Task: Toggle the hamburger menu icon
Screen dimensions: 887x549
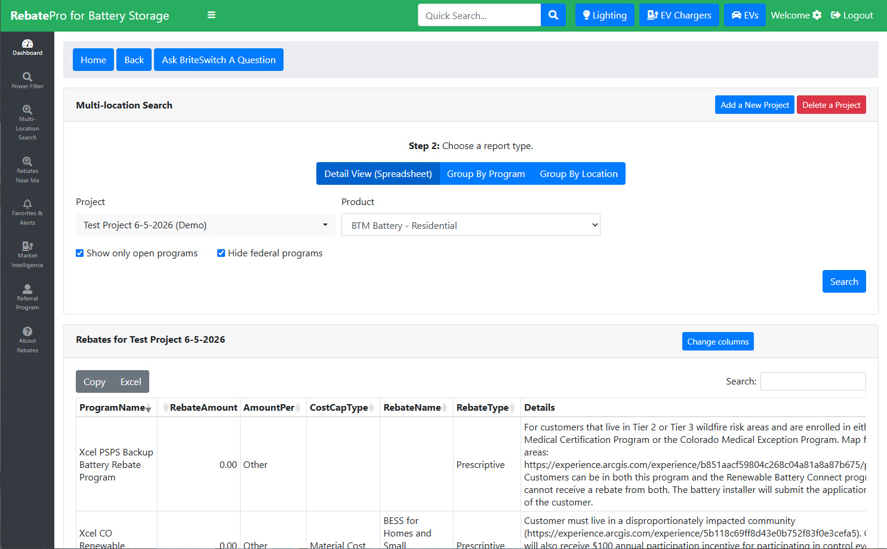Action: click(x=211, y=15)
